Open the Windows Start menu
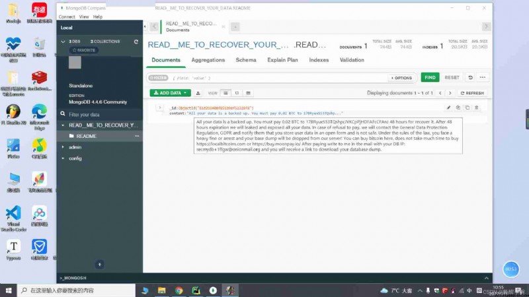This screenshot has width=529, height=297. coord(9,290)
